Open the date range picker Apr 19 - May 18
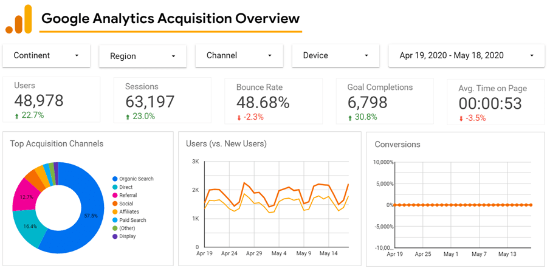This screenshot has height=271, width=547. (466, 55)
